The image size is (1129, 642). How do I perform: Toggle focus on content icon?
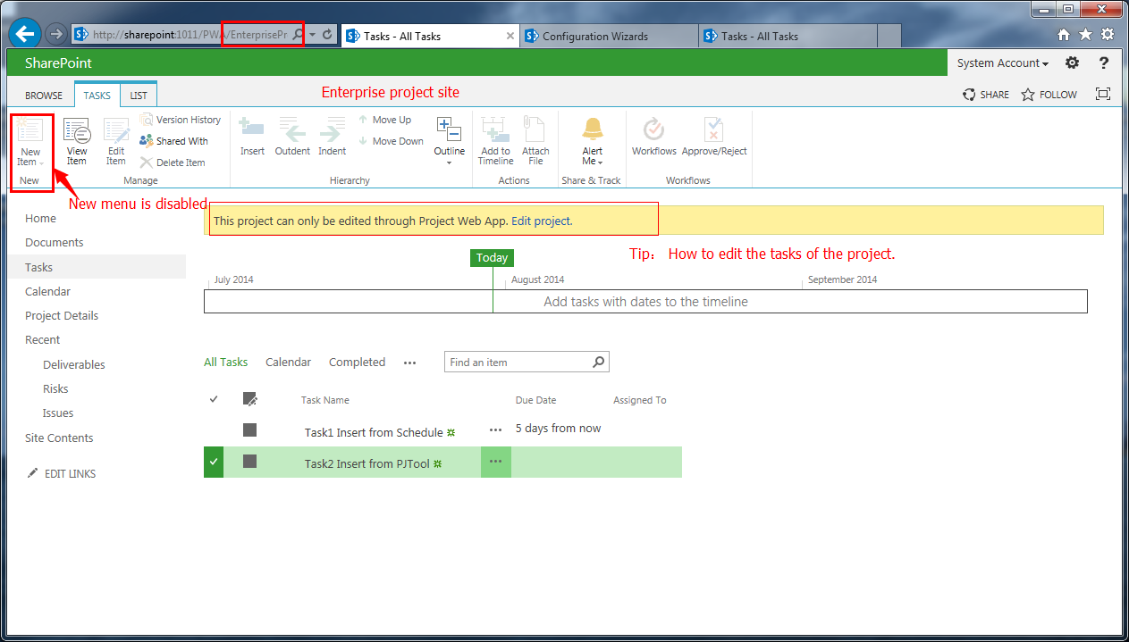click(1103, 95)
